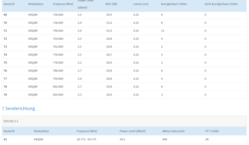Select the correctable error value 11

pos(163,31)
